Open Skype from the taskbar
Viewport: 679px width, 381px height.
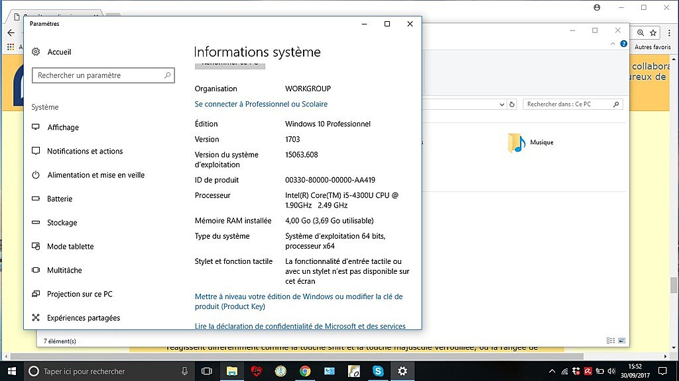[x=378, y=371]
